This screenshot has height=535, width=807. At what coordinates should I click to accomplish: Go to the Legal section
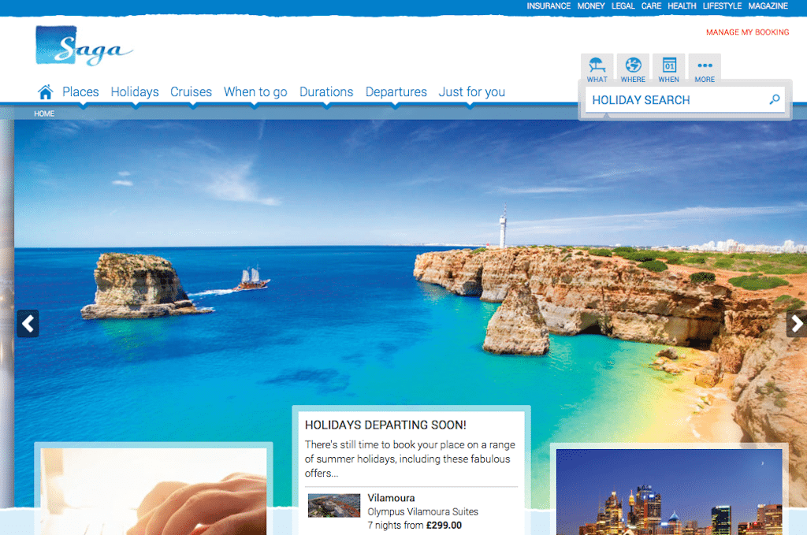[623, 6]
